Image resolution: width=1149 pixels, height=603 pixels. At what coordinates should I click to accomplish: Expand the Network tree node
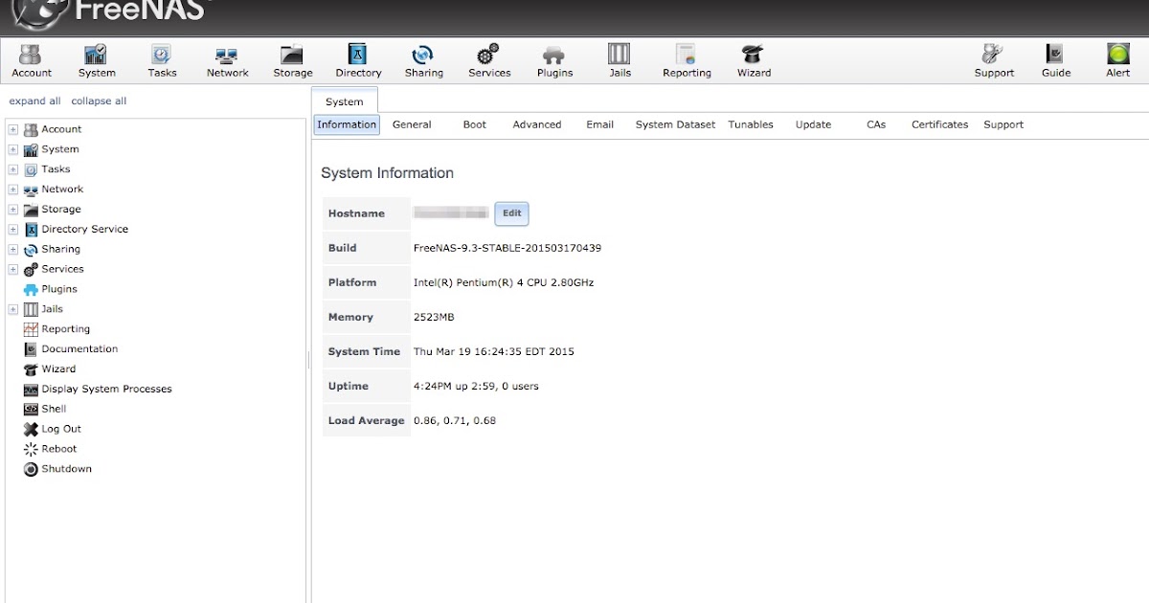(x=13, y=190)
